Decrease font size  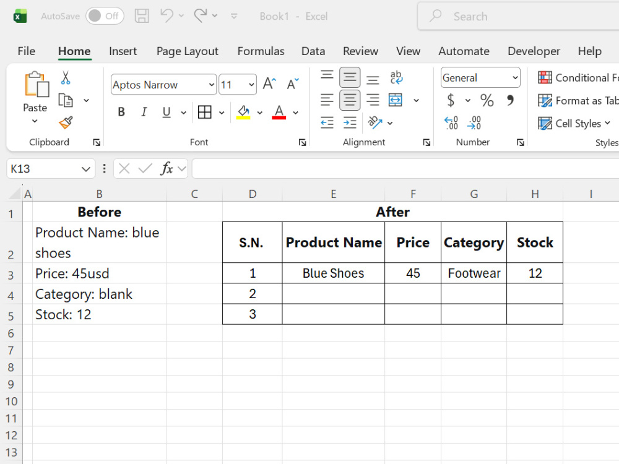(293, 84)
